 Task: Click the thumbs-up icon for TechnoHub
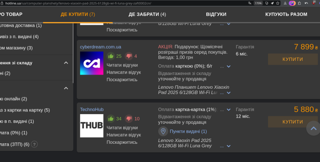111,119
